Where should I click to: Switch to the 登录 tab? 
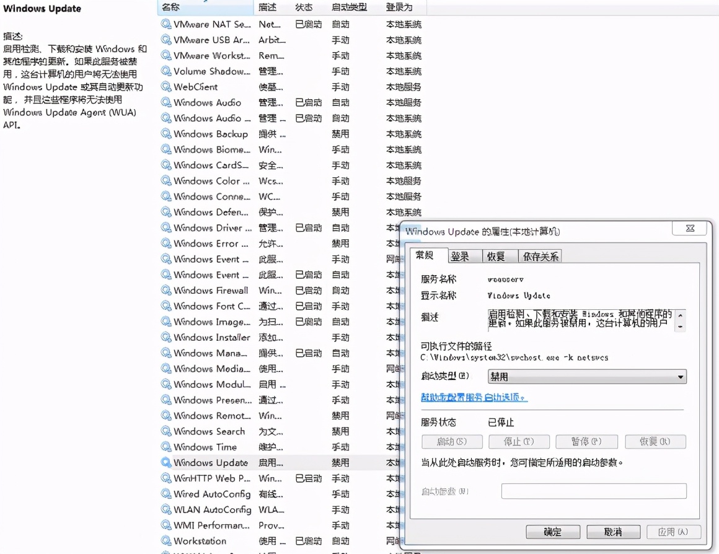tap(460, 255)
